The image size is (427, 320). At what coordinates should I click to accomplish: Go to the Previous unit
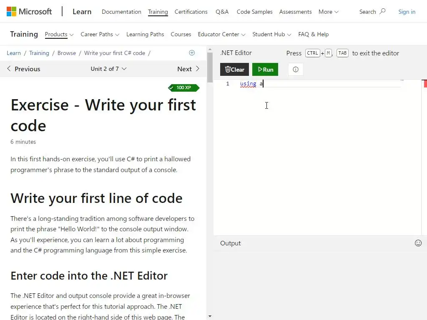point(24,69)
